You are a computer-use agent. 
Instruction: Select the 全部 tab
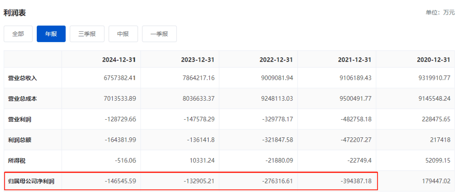[18, 34]
